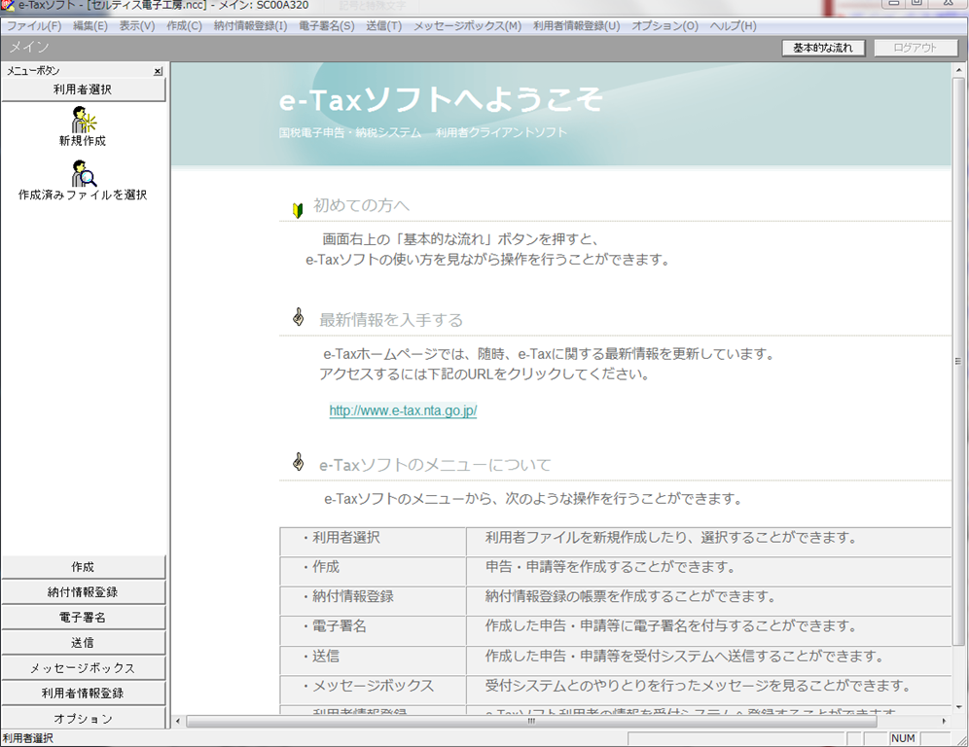
Task: Open the ヘルプ(H) menu
Action: 733,26
